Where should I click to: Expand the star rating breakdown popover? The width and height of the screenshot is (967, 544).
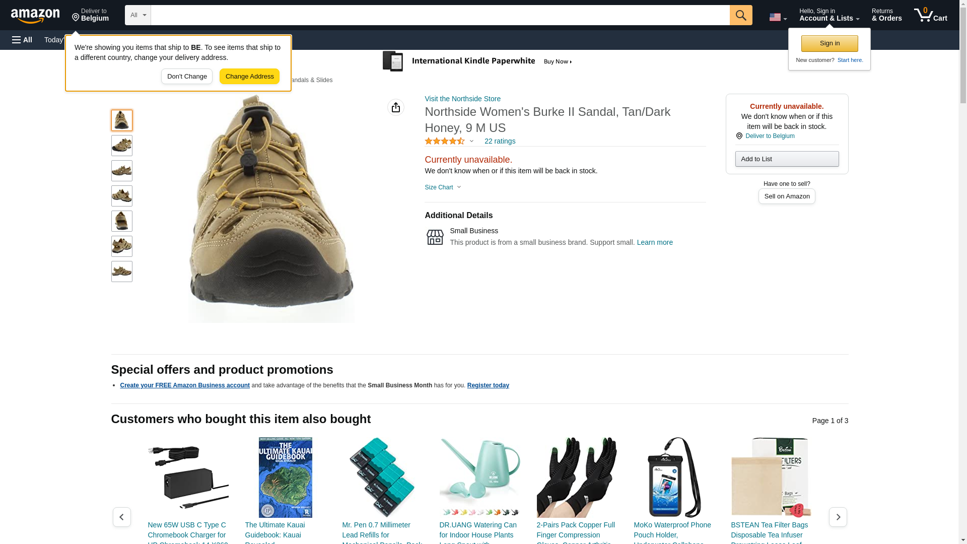pyautogui.click(x=449, y=142)
